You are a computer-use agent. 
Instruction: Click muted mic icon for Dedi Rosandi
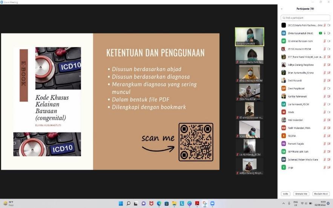(324, 80)
